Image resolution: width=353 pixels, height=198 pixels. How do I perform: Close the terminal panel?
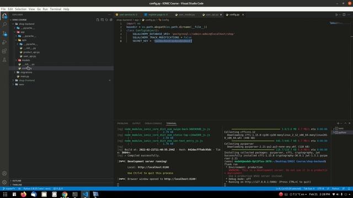click(349, 123)
